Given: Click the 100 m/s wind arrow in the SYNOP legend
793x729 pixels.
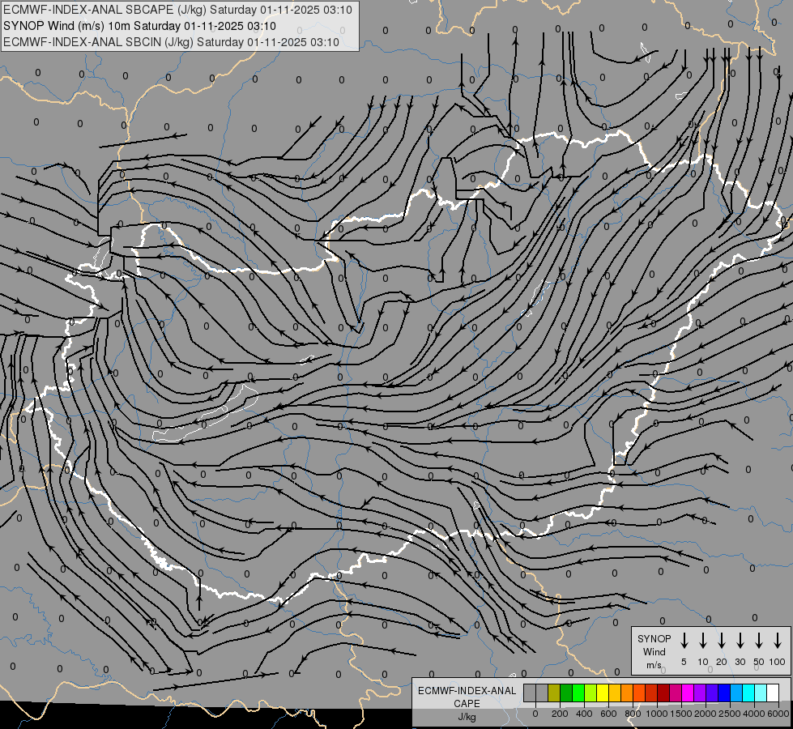Looking at the screenshot, I should [x=778, y=640].
